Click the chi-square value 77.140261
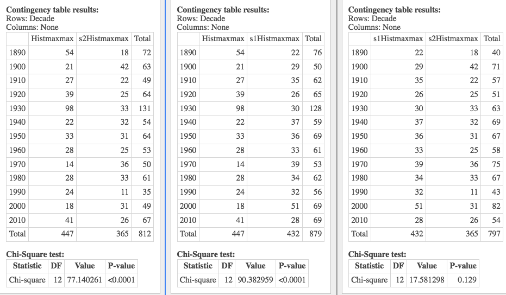Image resolution: width=506 pixels, height=295 pixels. pos(84,279)
